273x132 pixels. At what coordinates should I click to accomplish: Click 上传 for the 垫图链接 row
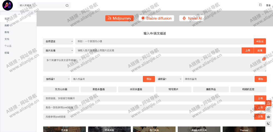260,98
